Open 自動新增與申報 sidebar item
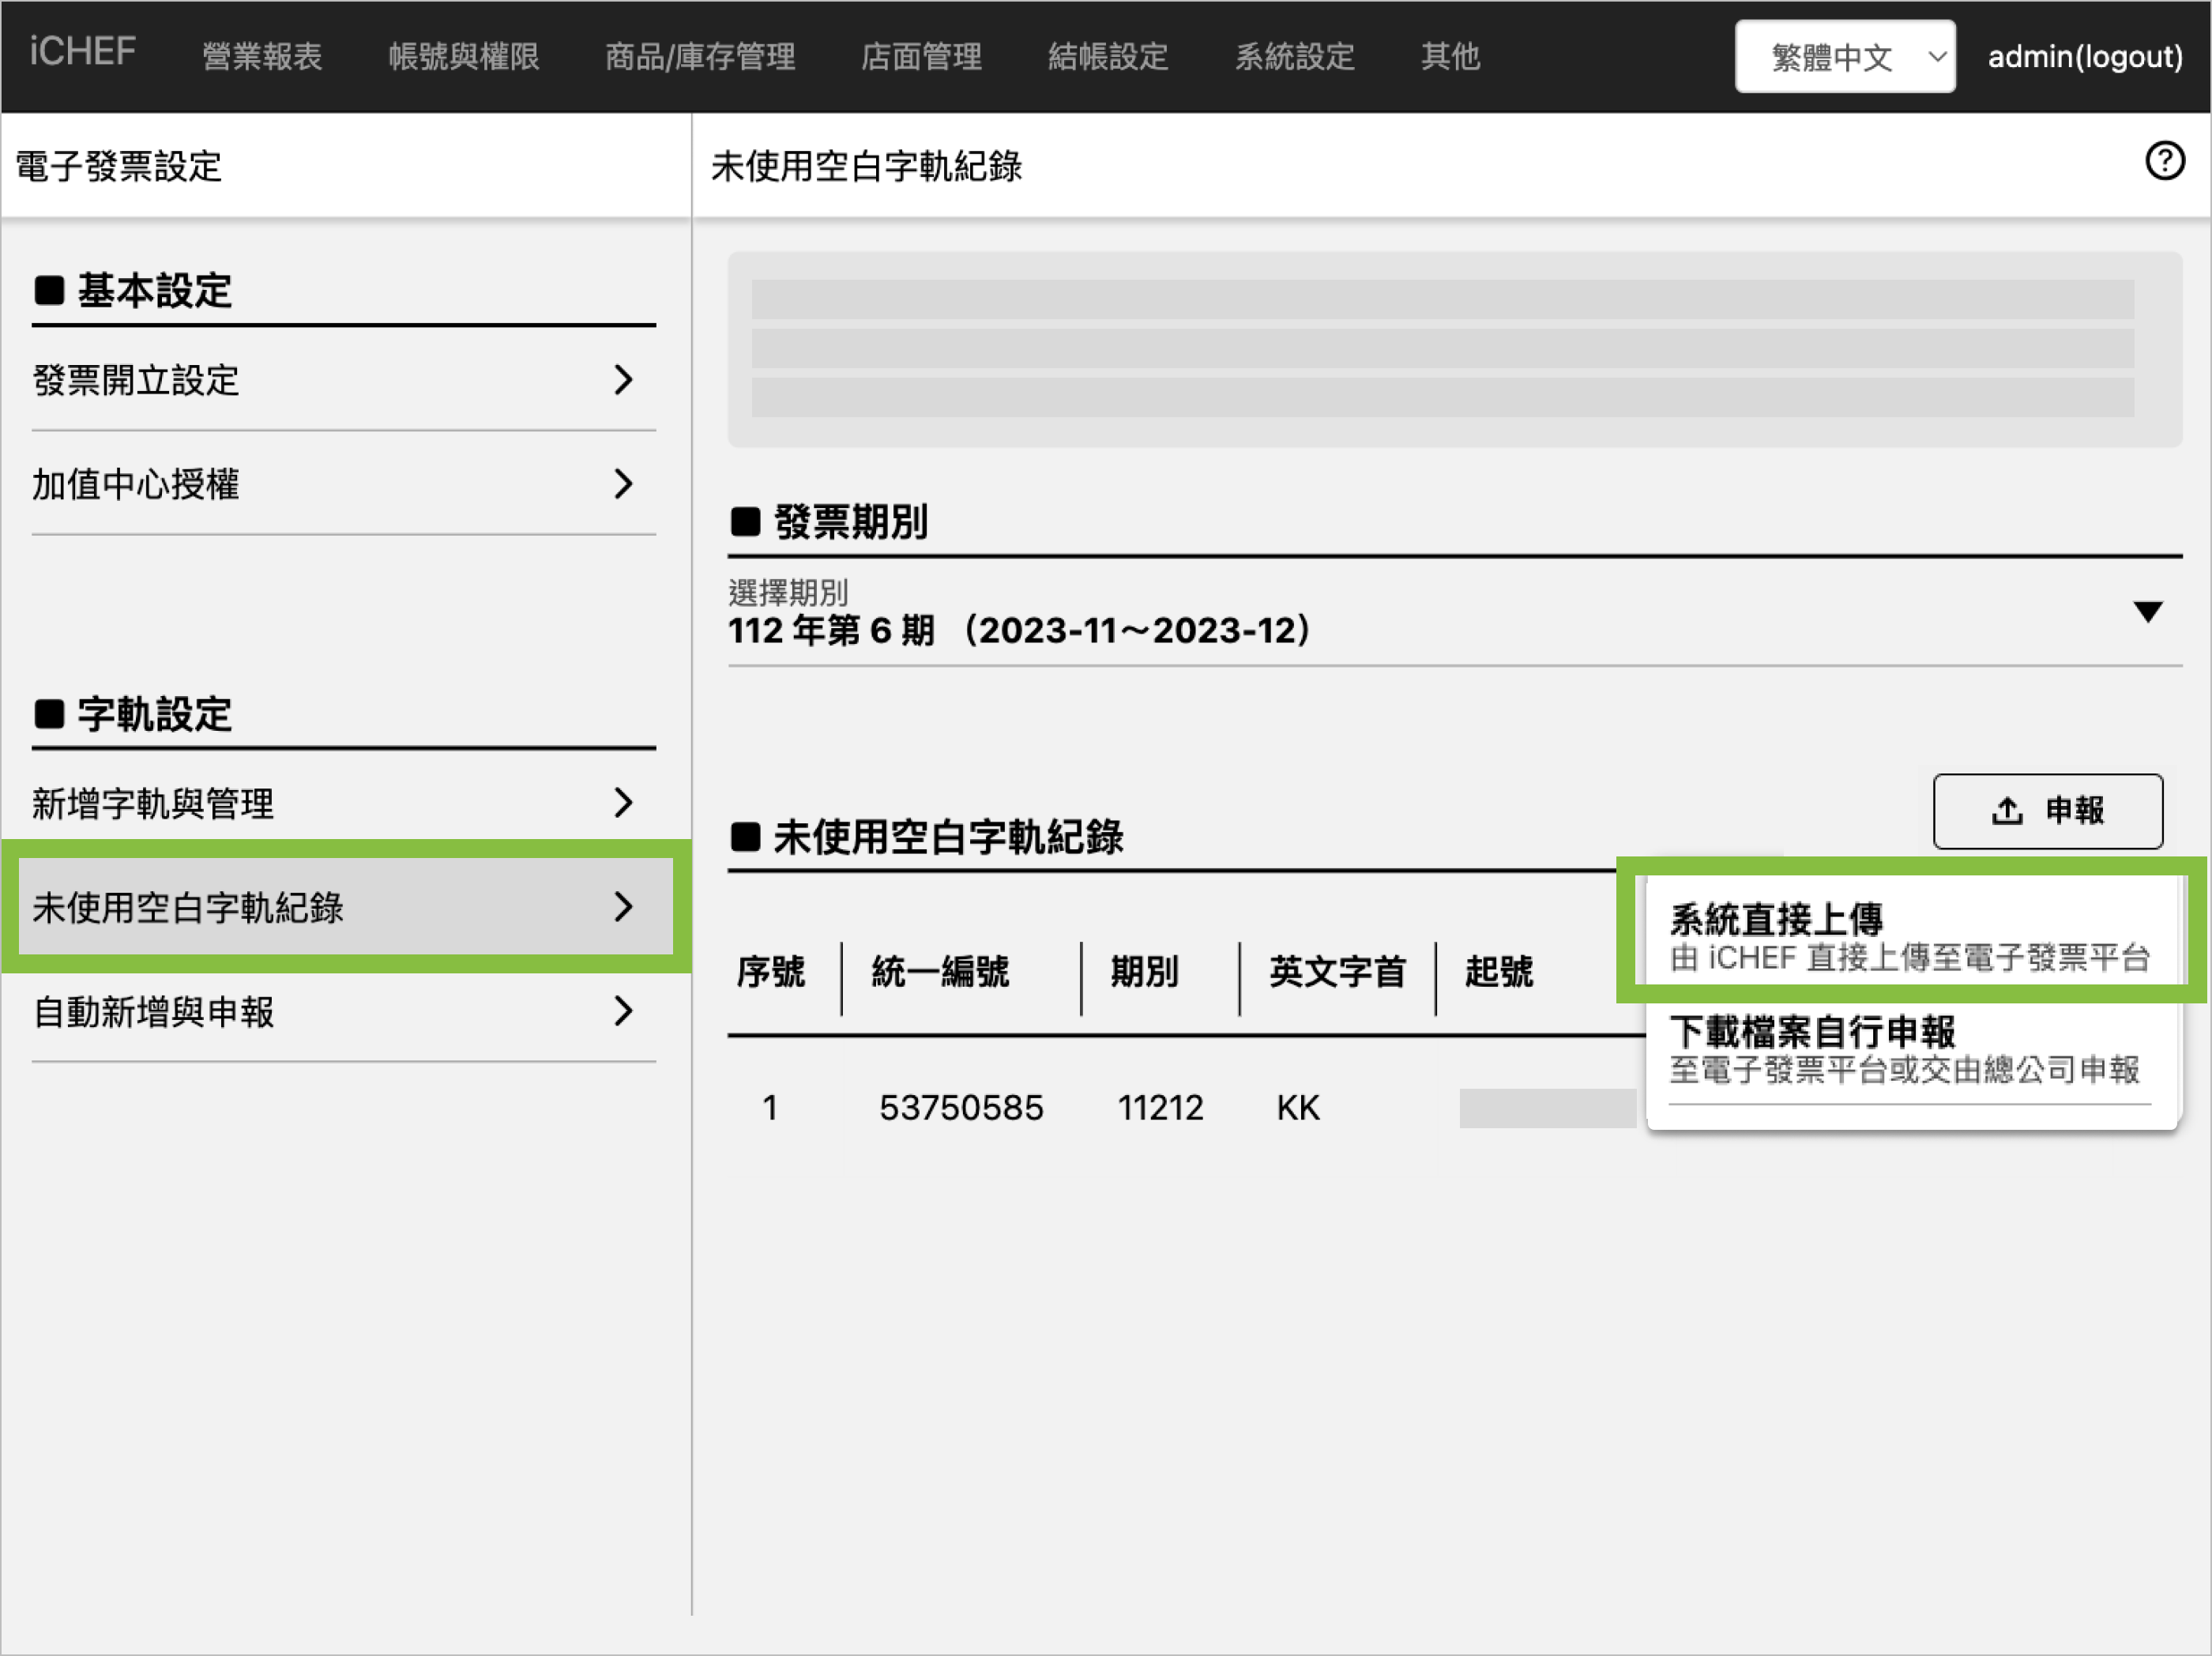2212x1656 pixels. pos(154,1012)
